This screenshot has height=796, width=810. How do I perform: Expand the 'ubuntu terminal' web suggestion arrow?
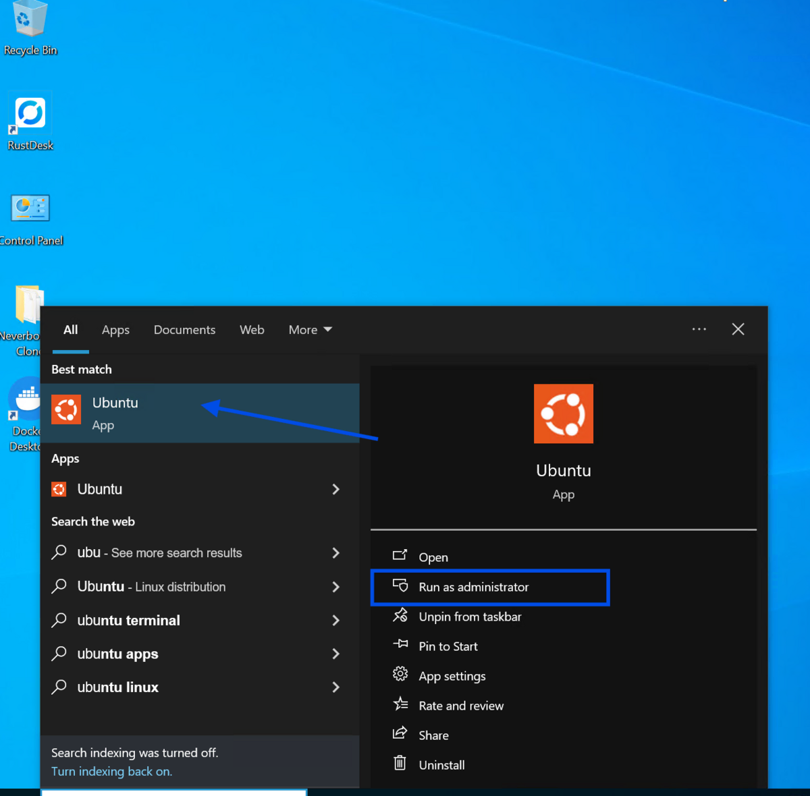coord(335,620)
